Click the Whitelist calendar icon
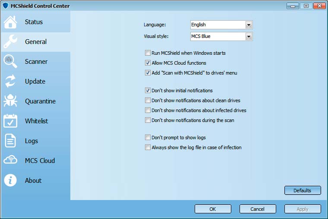 point(10,121)
